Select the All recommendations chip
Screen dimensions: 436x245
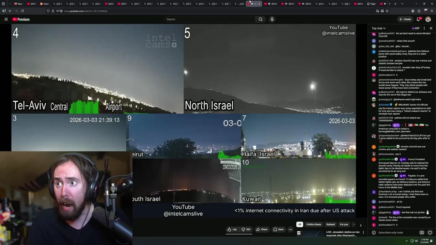[299, 225]
